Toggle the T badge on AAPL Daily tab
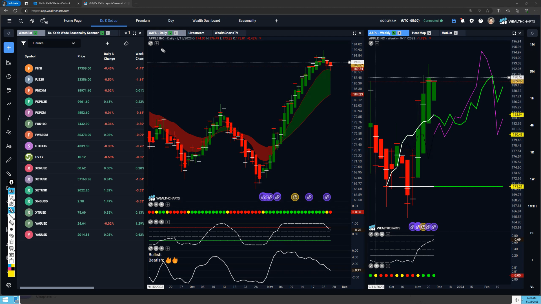The image size is (541, 304). tap(176, 33)
